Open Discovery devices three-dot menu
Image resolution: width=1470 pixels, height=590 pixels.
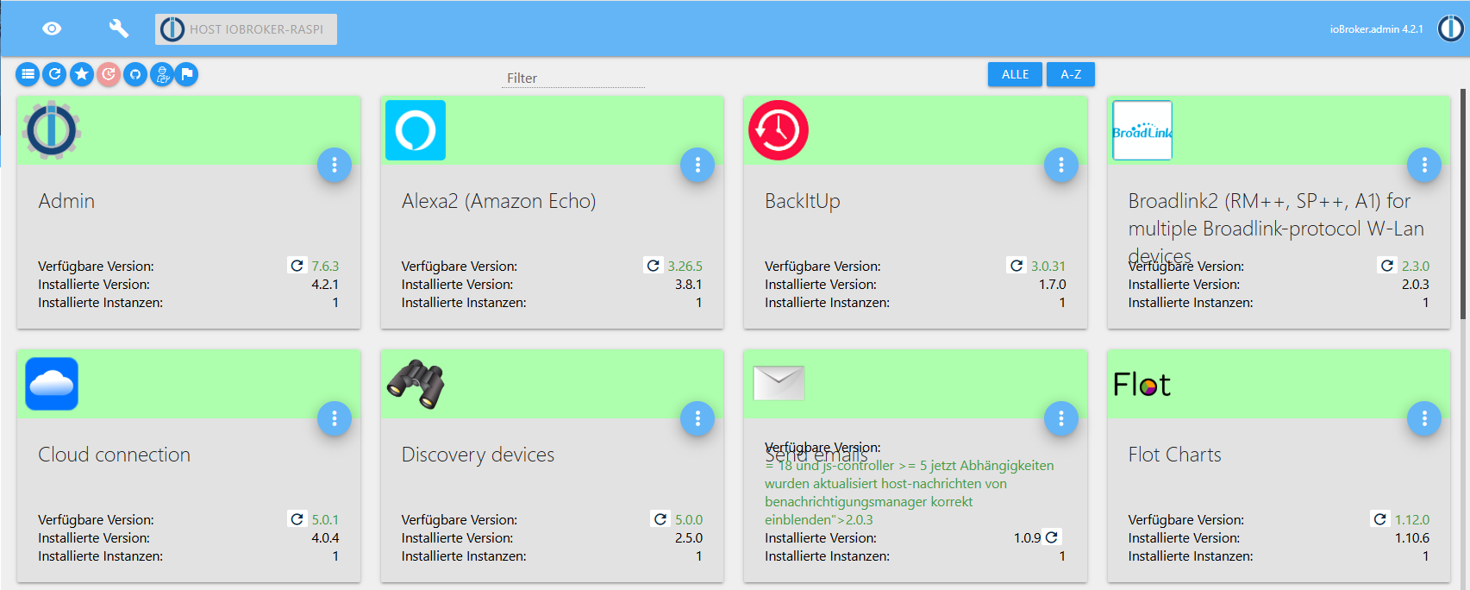(697, 418)
